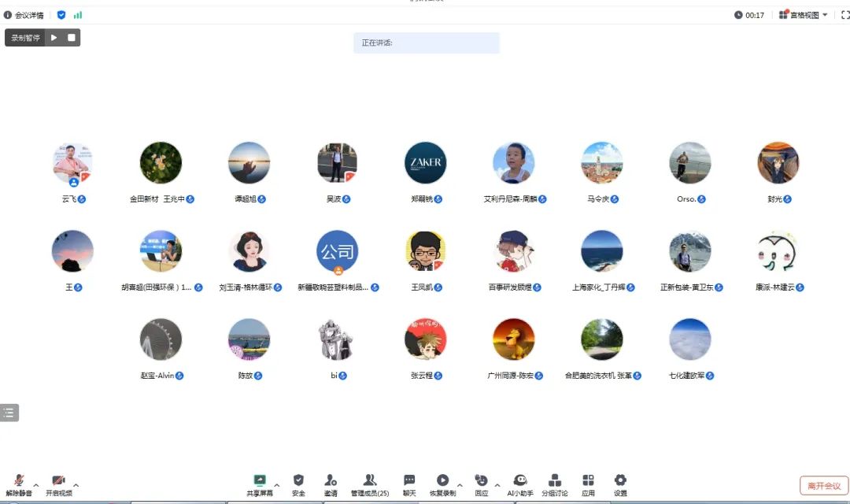Click the 正在讲话 speaking indicator box
The height and width of the screenshot is (504, 850).
[x=426, y=43]
